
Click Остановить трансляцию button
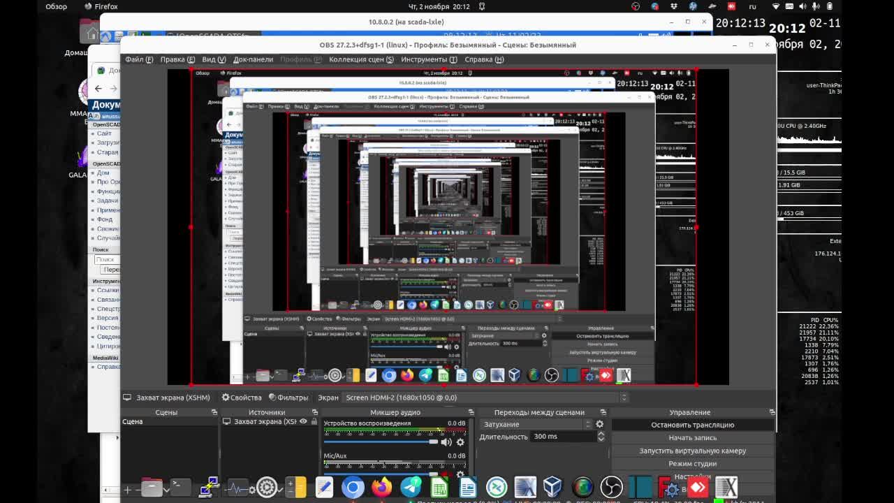click(692, 425)
